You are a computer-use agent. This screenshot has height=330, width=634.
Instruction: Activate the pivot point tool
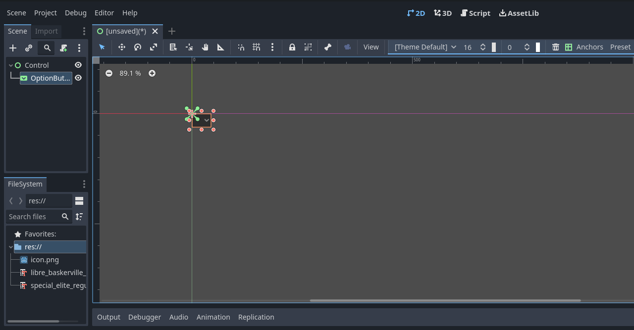(189, 47)
